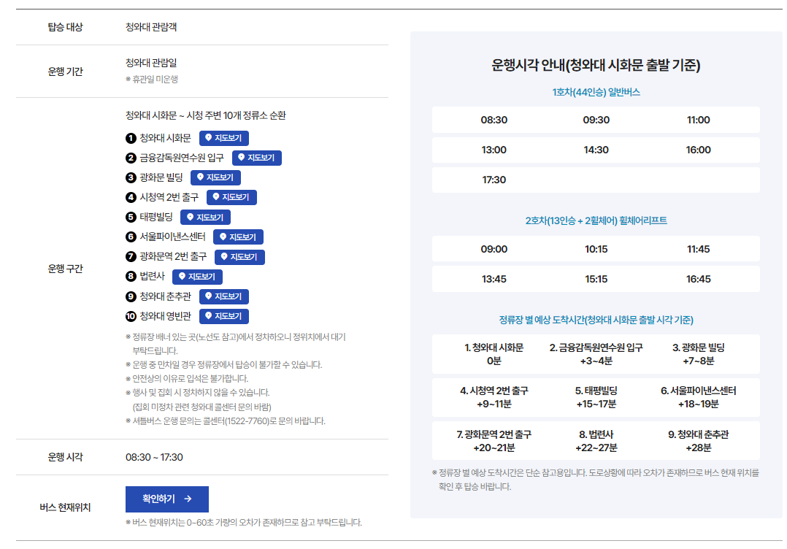Click the 8. 법련사 +22~27분 cell

[x=596, y=441]
